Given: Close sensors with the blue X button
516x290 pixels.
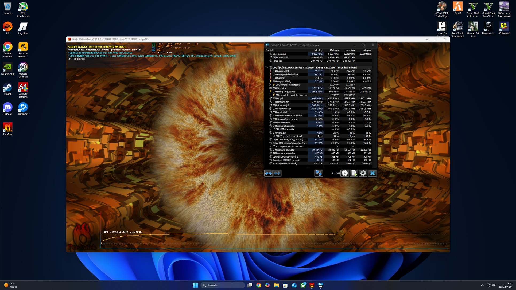Looking at the screenshot, I should click(x=372, y=173).
